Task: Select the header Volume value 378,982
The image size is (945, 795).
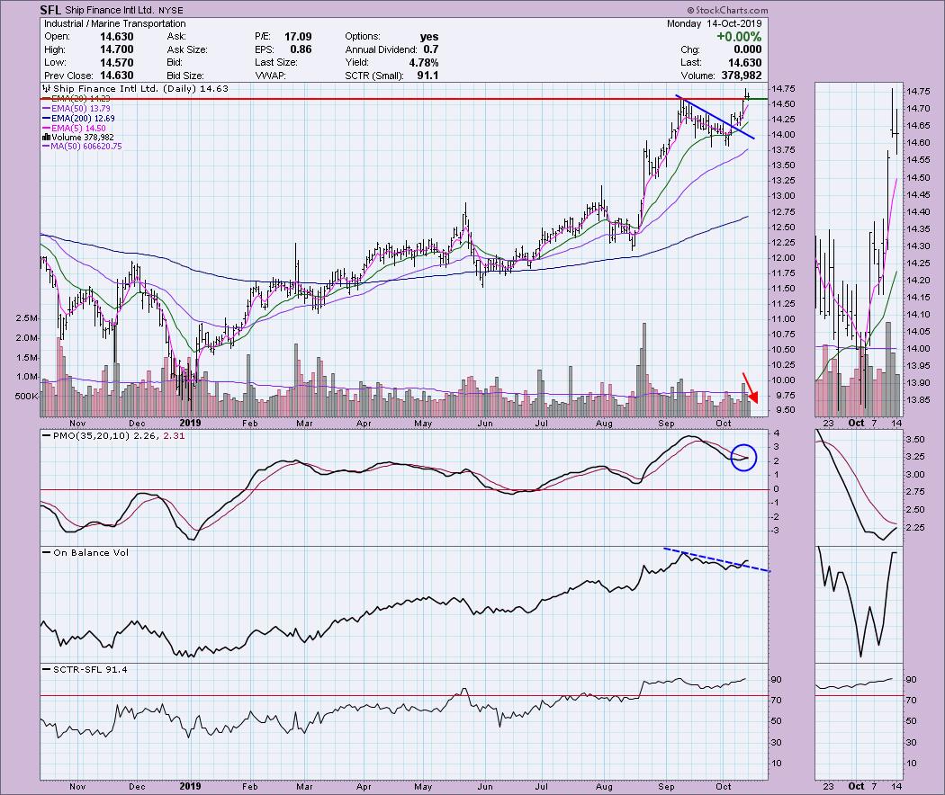Action: (742, 76)
